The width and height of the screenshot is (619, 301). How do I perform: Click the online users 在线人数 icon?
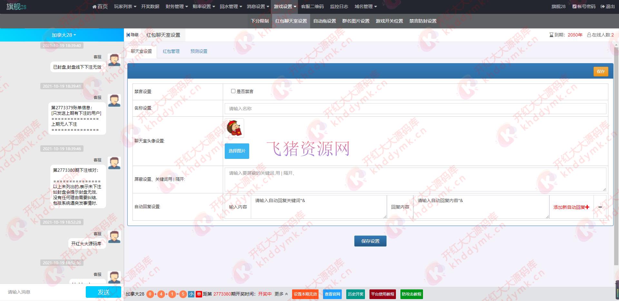pyautogui.click(x=589, y=35)
